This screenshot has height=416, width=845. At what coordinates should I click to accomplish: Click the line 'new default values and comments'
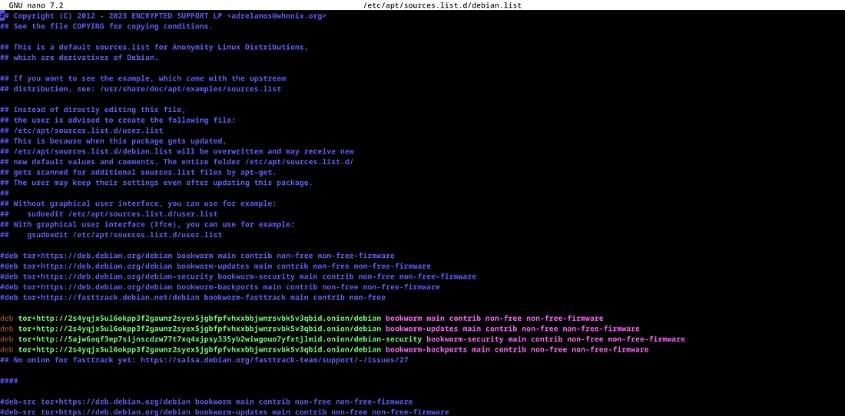click(177, 161)
